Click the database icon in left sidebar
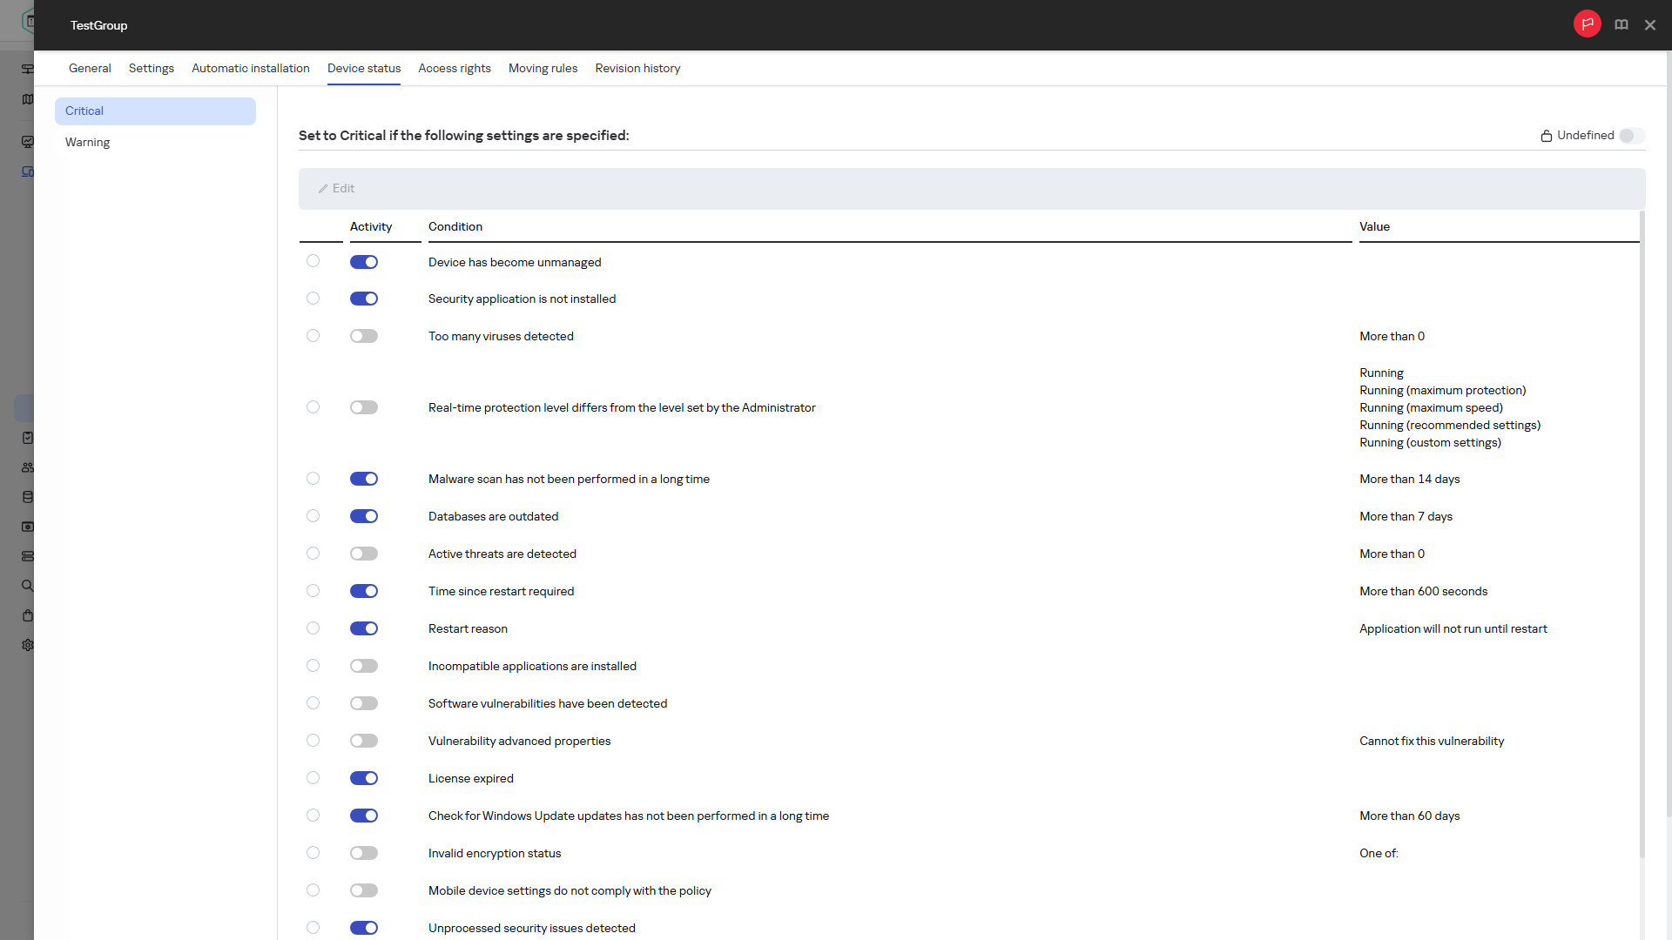Image resolution: width=1672 pixels, height=940 pixels. [x=27, y=497]
